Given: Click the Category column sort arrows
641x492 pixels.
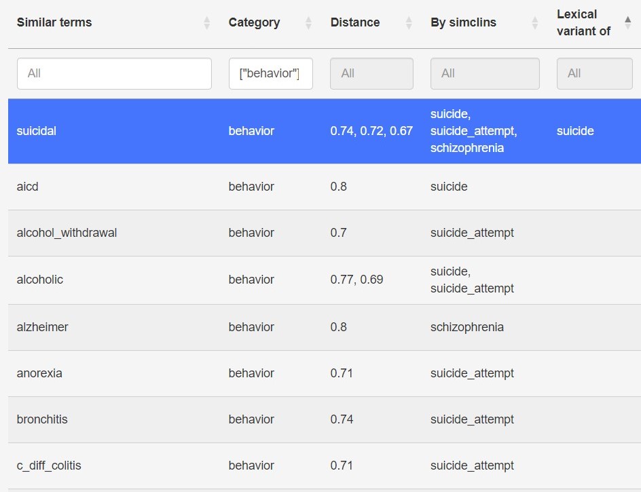Looking at the screenshot, I should [x=308, y=23].
